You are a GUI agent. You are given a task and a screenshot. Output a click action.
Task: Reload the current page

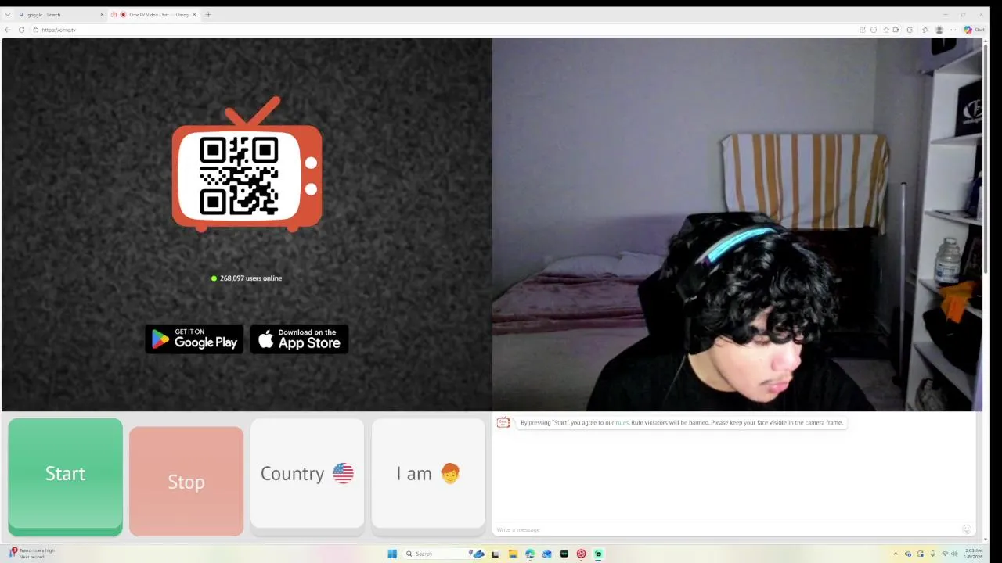point(21,30)
